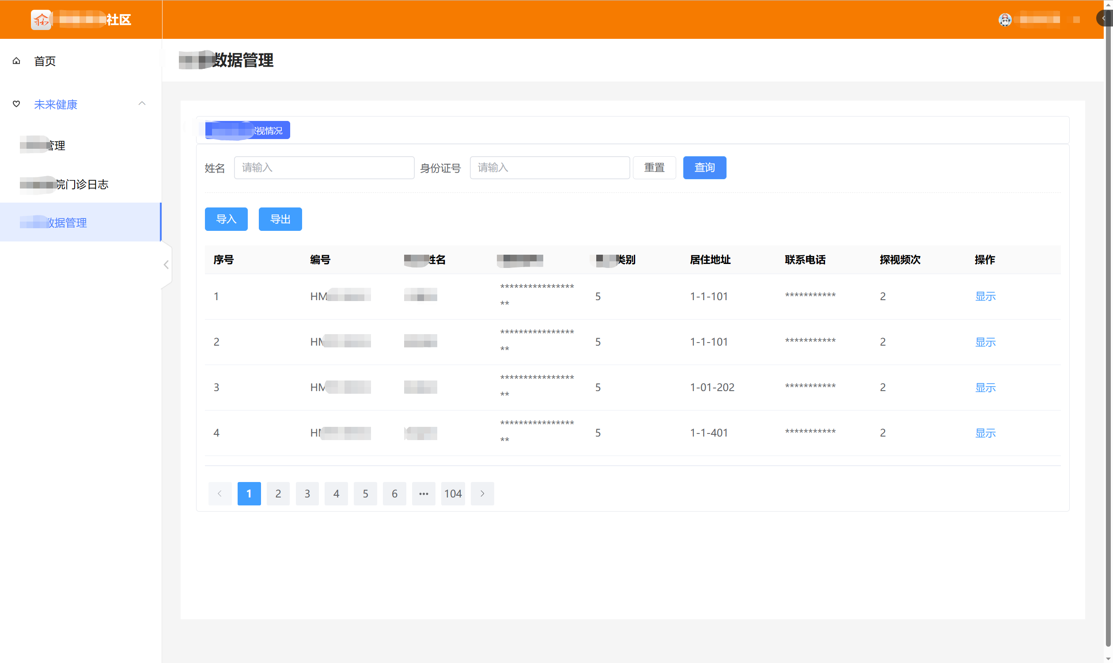The image size is (1113, 663).
Task: Click the user avatar icon in the header
Action: (x=1005, y=20)
